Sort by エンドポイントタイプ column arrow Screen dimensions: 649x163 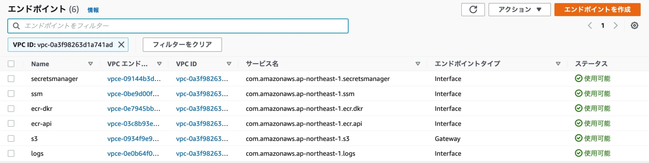(558, 64)
